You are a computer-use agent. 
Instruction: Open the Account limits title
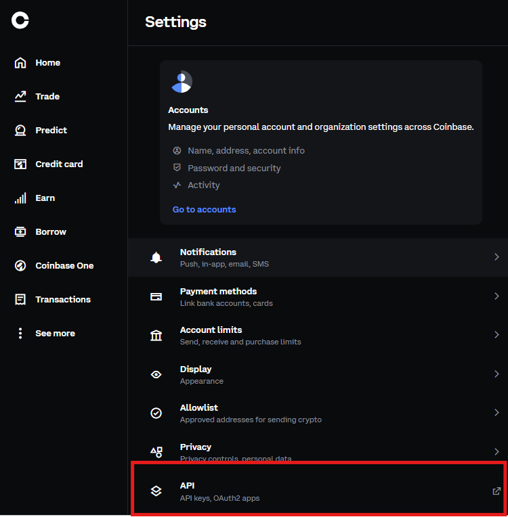pyautogui.click(x=211, y=330)
